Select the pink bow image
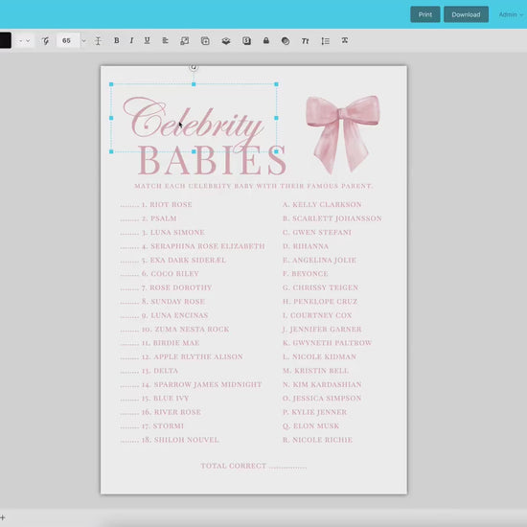The width and height of the screenshot is (527, 527). point(342,134)
